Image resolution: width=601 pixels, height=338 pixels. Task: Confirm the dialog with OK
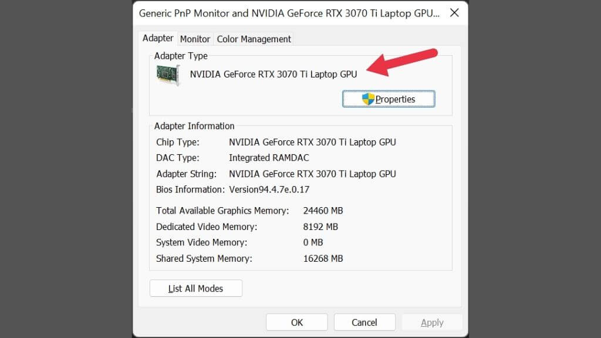click(297, 322)
